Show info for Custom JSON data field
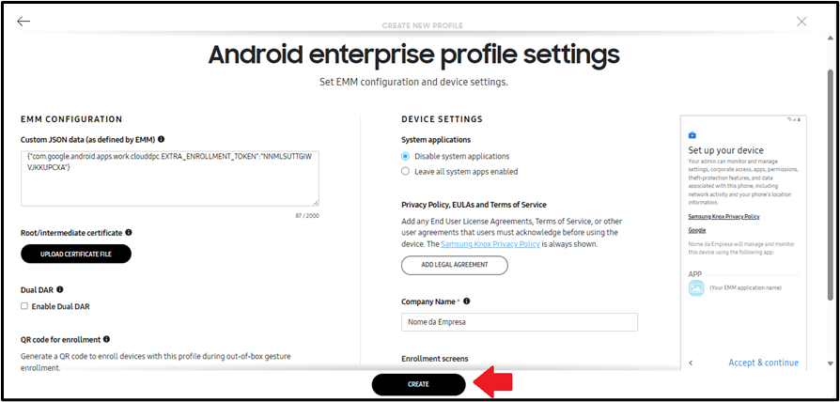 [162, 139]
